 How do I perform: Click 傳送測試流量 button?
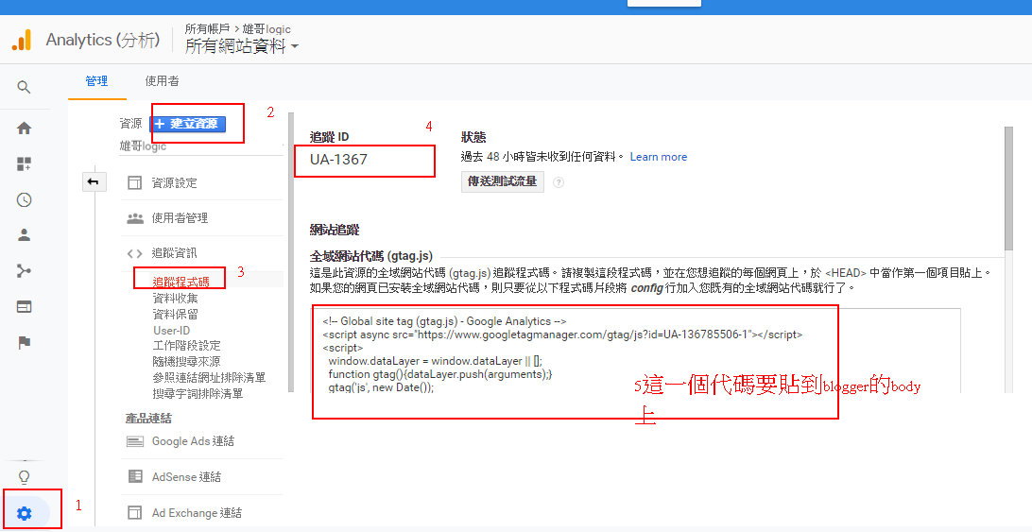pyautogui.click(x=503, y=181)
